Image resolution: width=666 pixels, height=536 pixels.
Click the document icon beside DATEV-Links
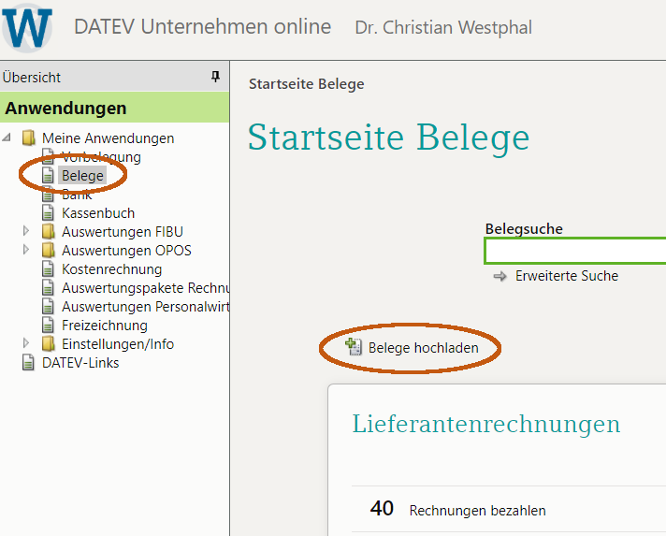(28, 363)
